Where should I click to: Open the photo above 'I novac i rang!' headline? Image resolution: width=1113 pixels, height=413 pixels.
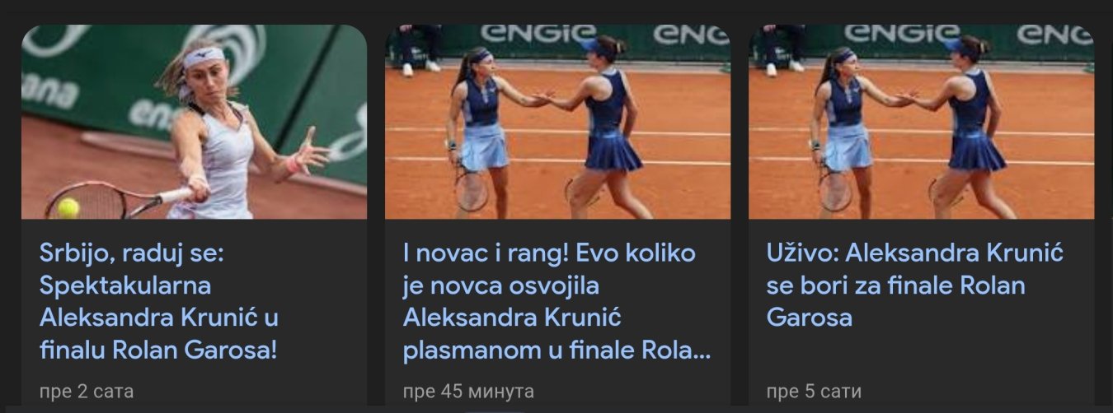[557, 122]
